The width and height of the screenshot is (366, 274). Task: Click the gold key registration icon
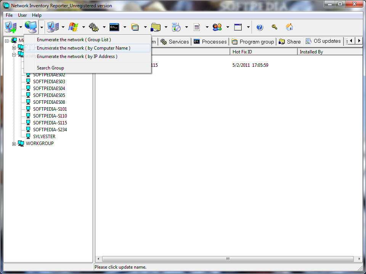click(x=274, y=27)
